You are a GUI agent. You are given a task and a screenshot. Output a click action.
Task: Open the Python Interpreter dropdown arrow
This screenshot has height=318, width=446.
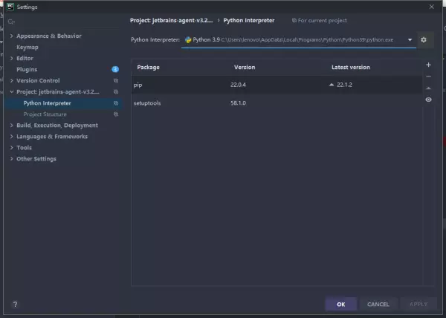point(410,40)
